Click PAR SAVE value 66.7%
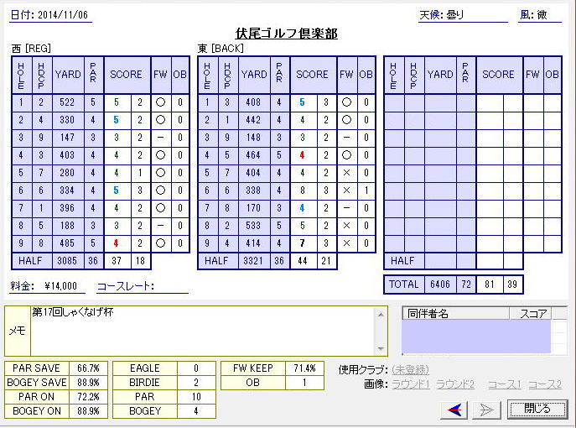Screen dimensions: 576x428 tap(88, 368)
